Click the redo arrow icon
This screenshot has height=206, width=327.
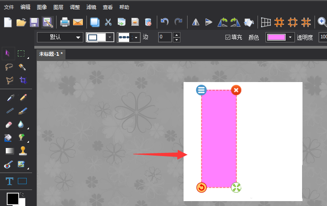click(178, 22)
